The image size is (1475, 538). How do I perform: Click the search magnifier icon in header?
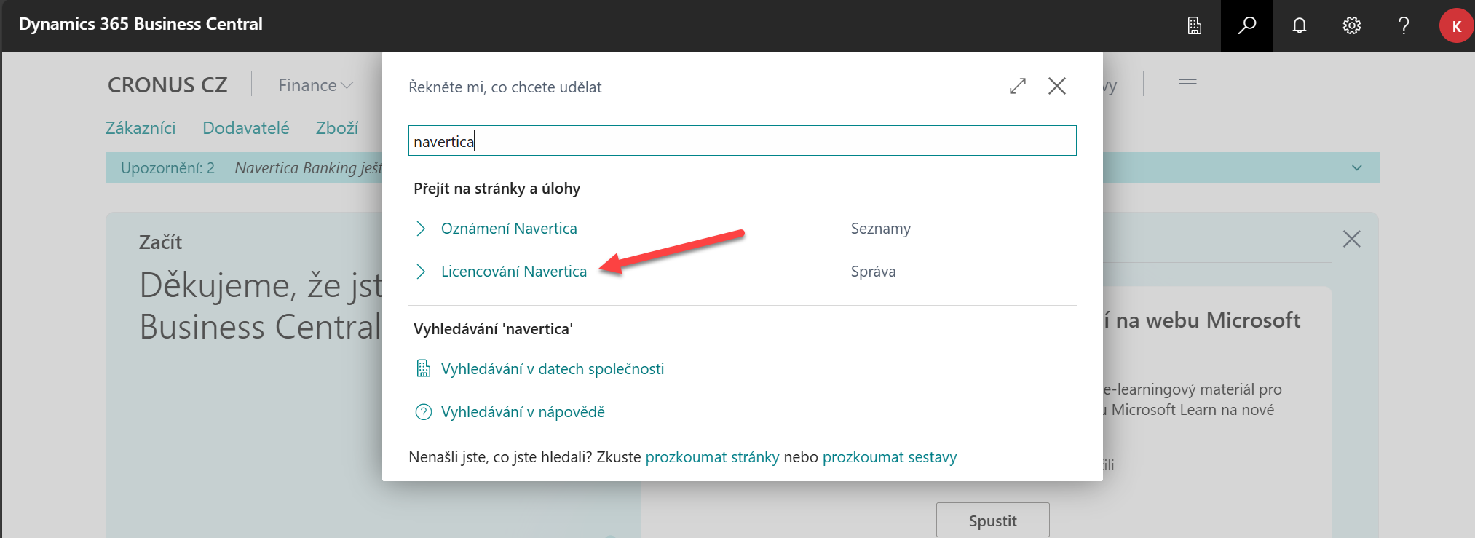[1246, 25]
